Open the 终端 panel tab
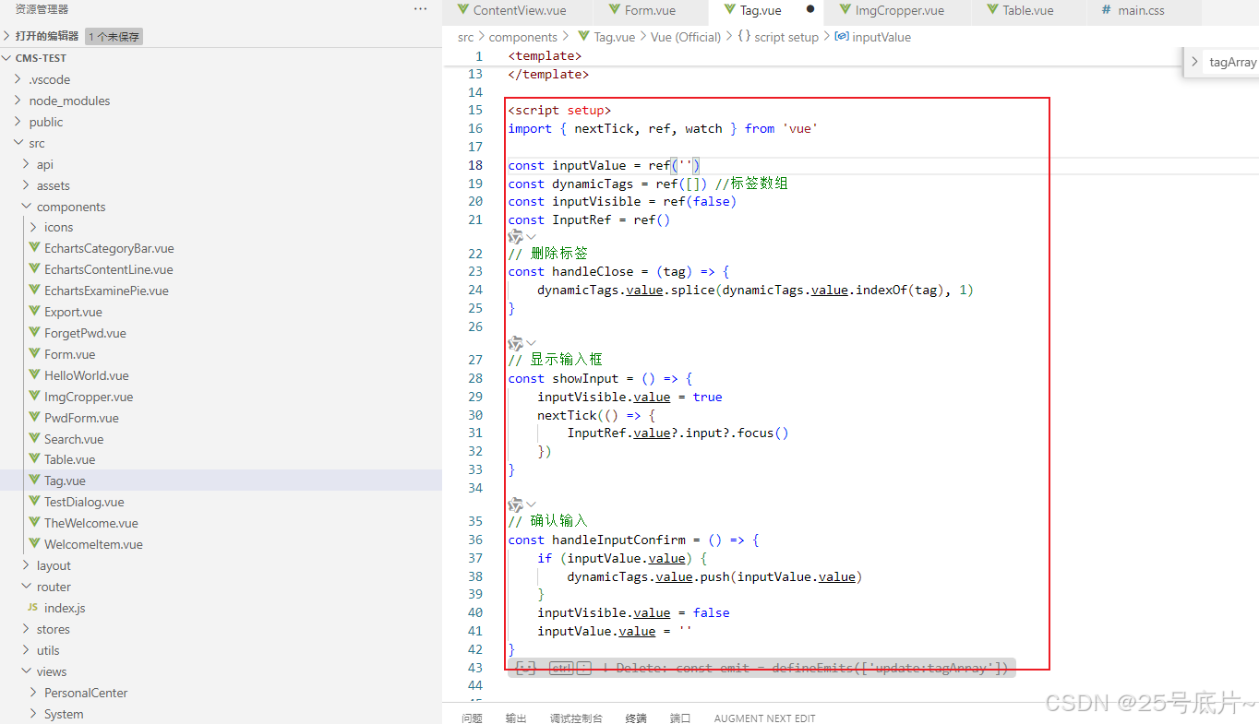The image size is (1259, 724). click(x=636, y=718)
